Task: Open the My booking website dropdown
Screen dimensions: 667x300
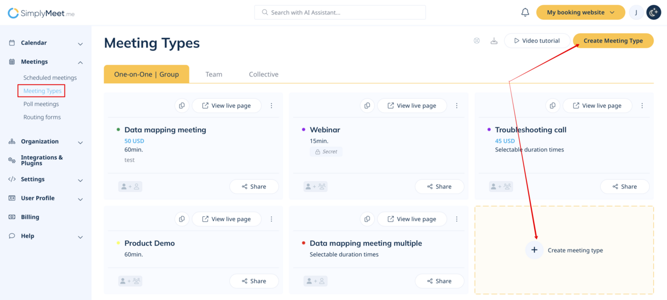Action: click(x=581, y=12)
